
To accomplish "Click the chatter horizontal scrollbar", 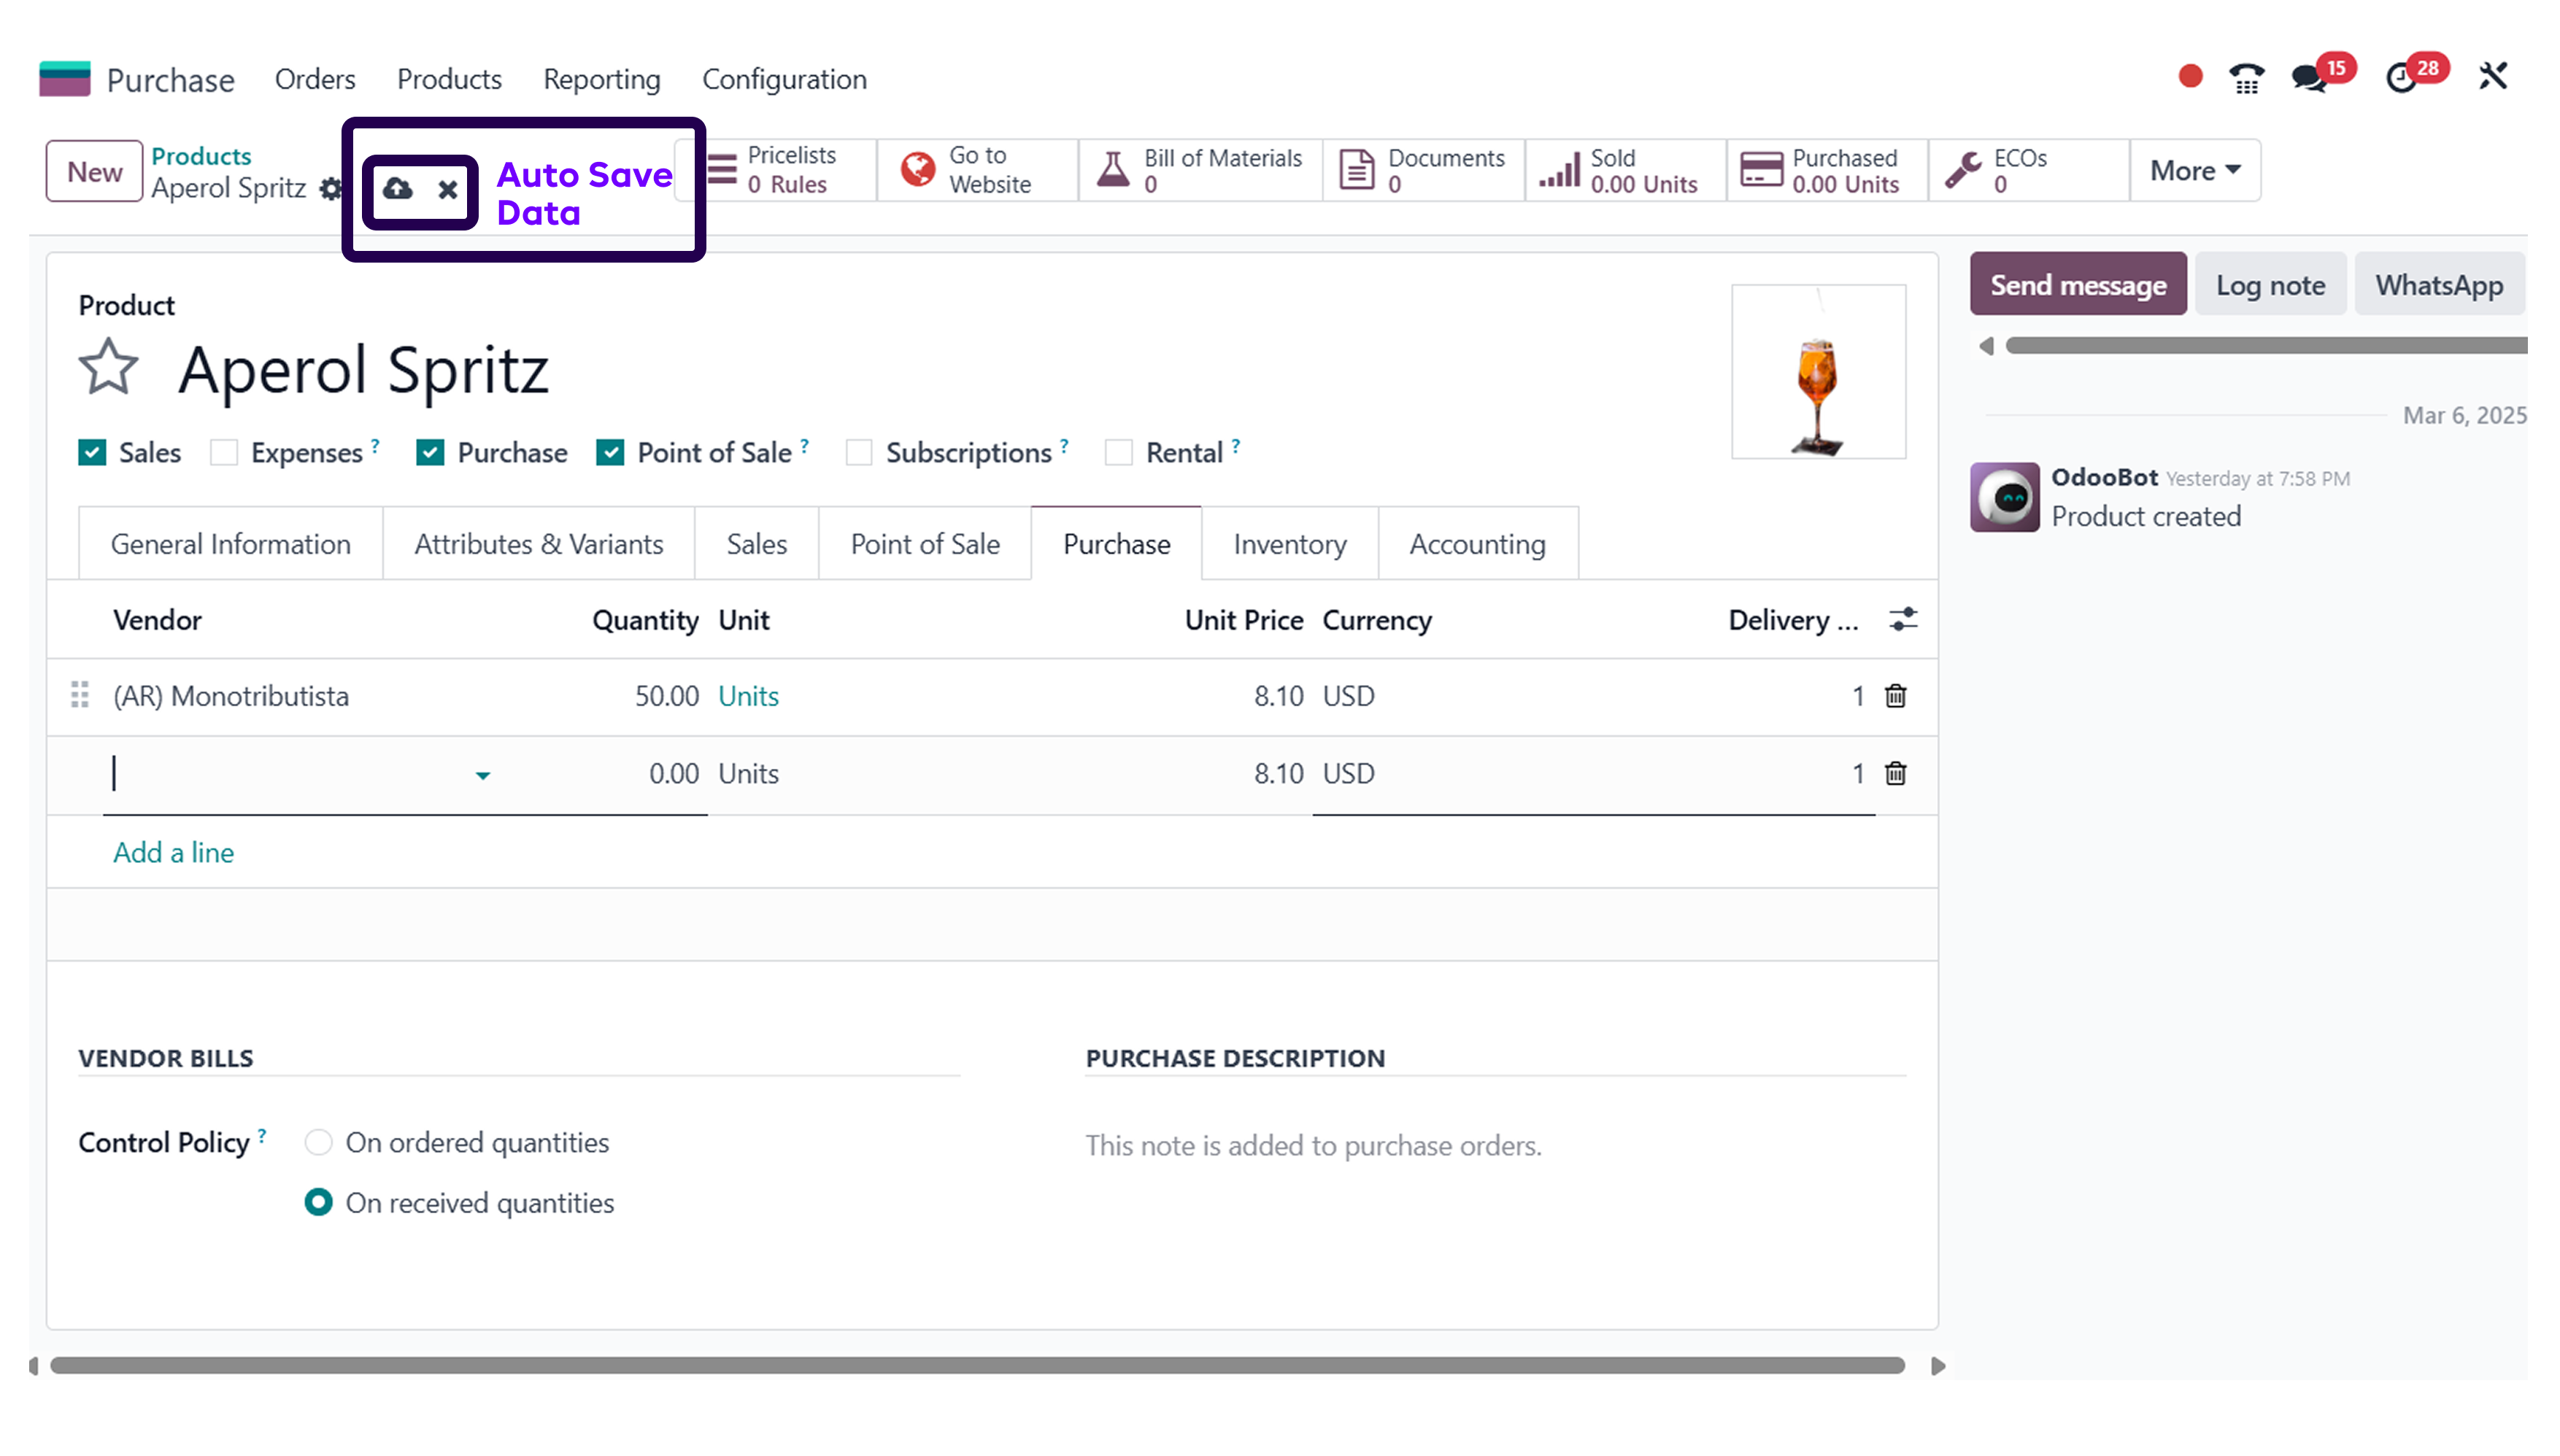I will 2265,345.
